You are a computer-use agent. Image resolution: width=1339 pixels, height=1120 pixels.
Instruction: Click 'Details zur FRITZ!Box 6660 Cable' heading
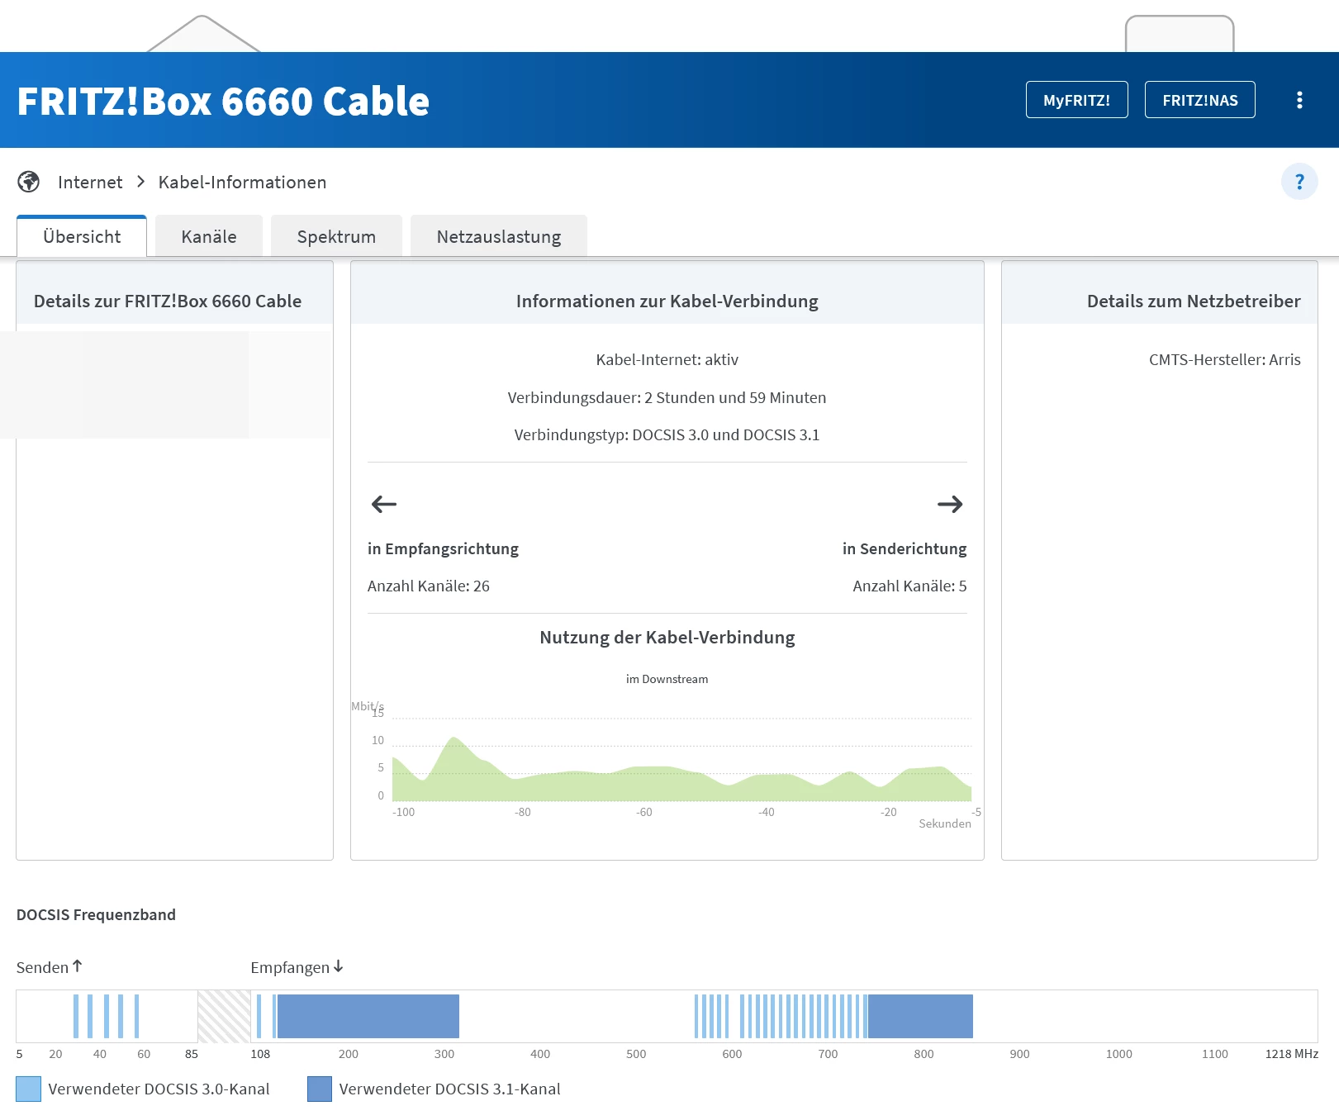coord(168,301)
